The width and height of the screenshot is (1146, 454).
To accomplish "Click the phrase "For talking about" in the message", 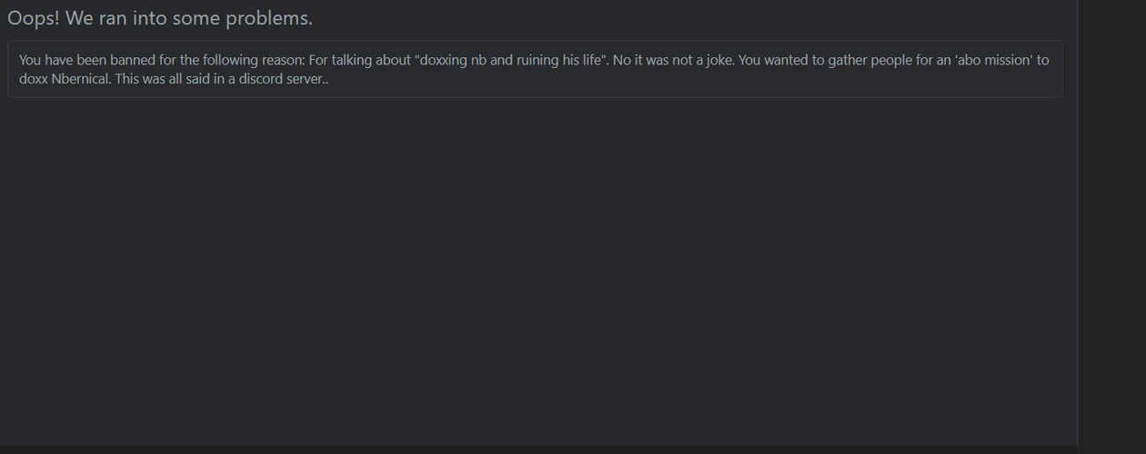I will (x=359, y=61).
